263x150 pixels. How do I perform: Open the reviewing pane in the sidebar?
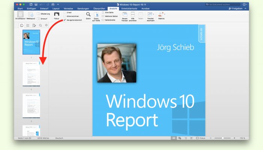tap(34, 25)
